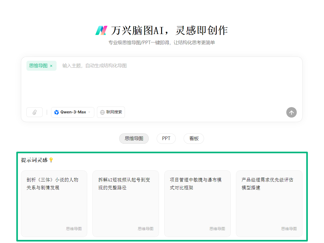Open the 剖析《三体》小说 prompt card
324x243 pixels.
[x=54, y=204]
